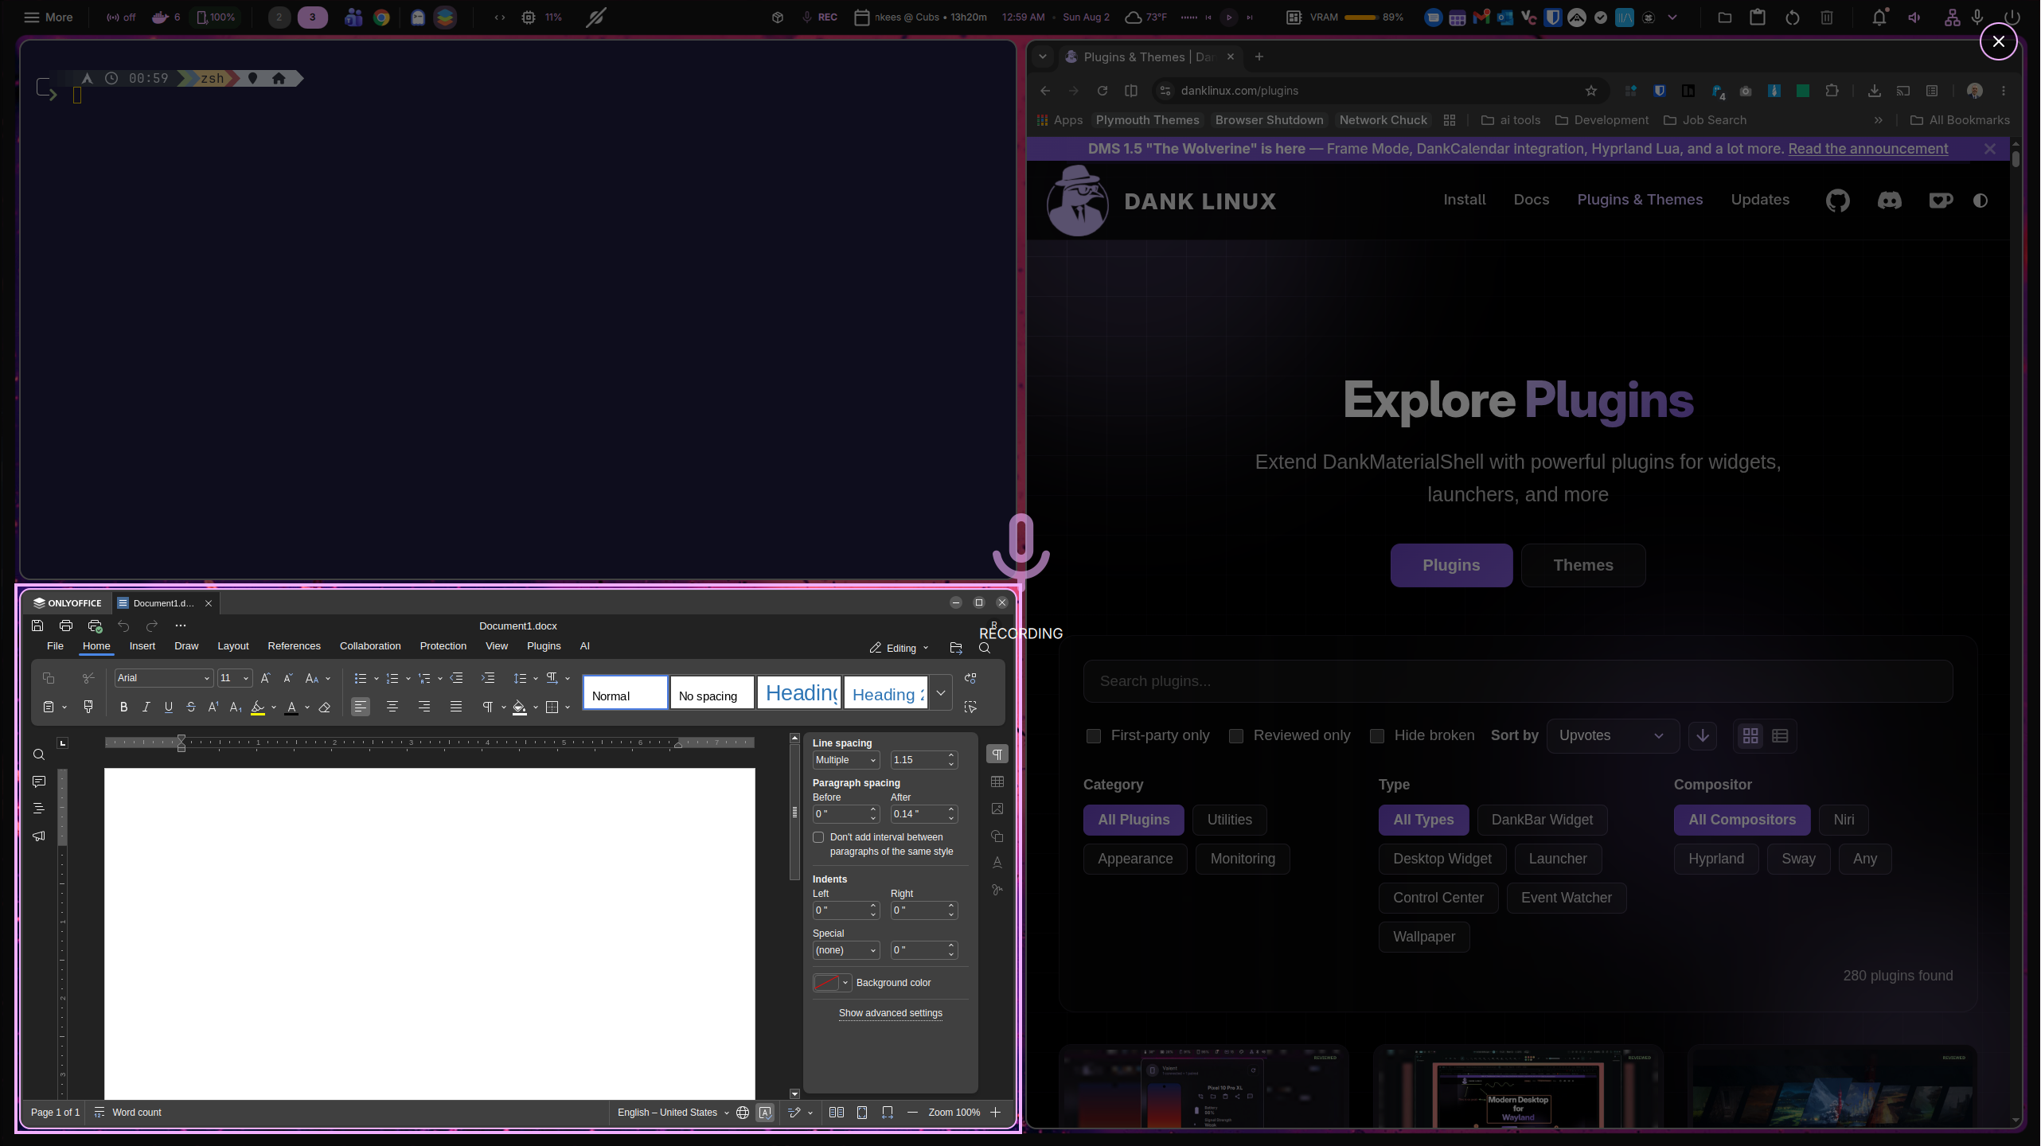
Task: Align the paragraph to the right
Action: tap(424, 707)
